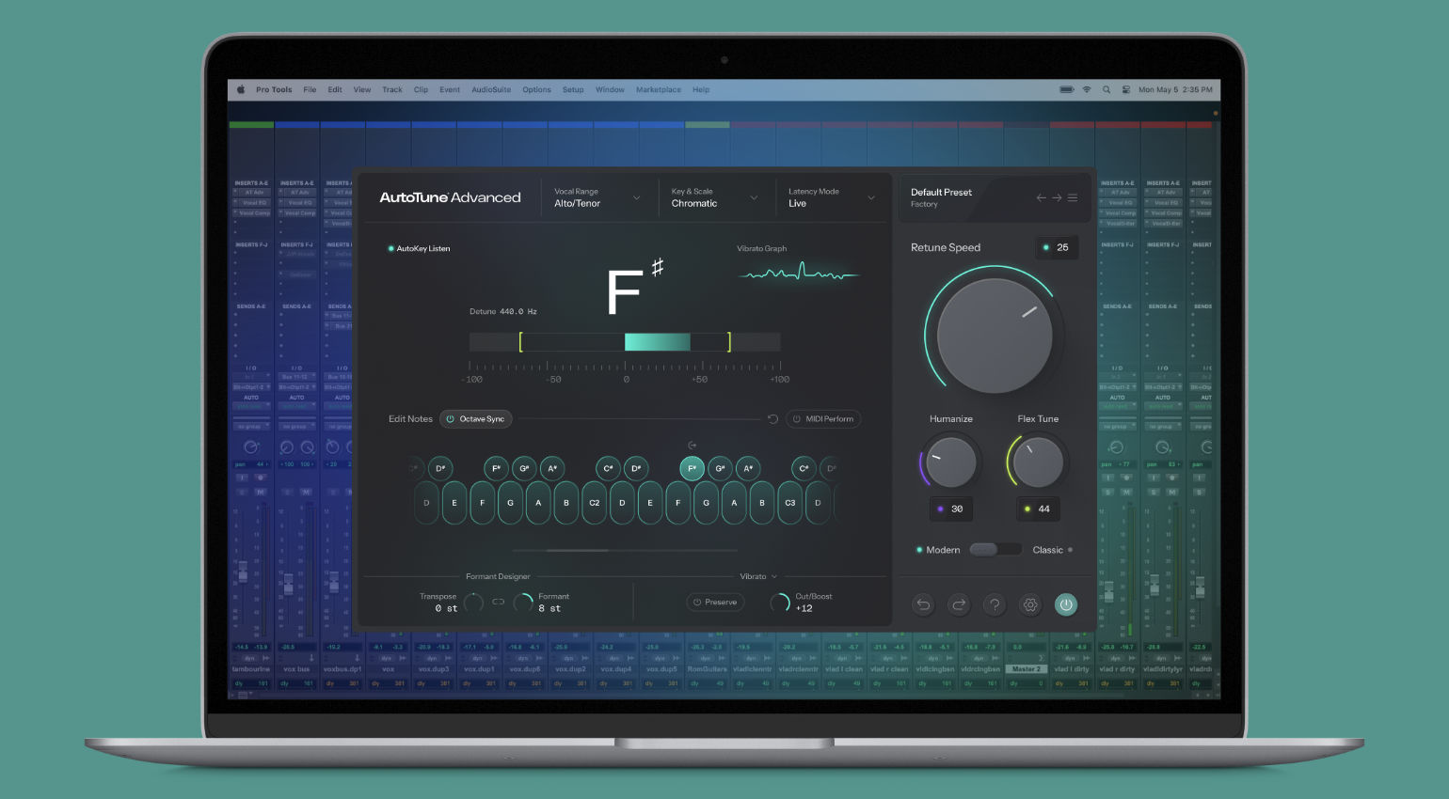Image resolution: width=1449 pixels, height=799 pixels.
Task: Click the Flex Tune knob
Action: coord(1038,462)
